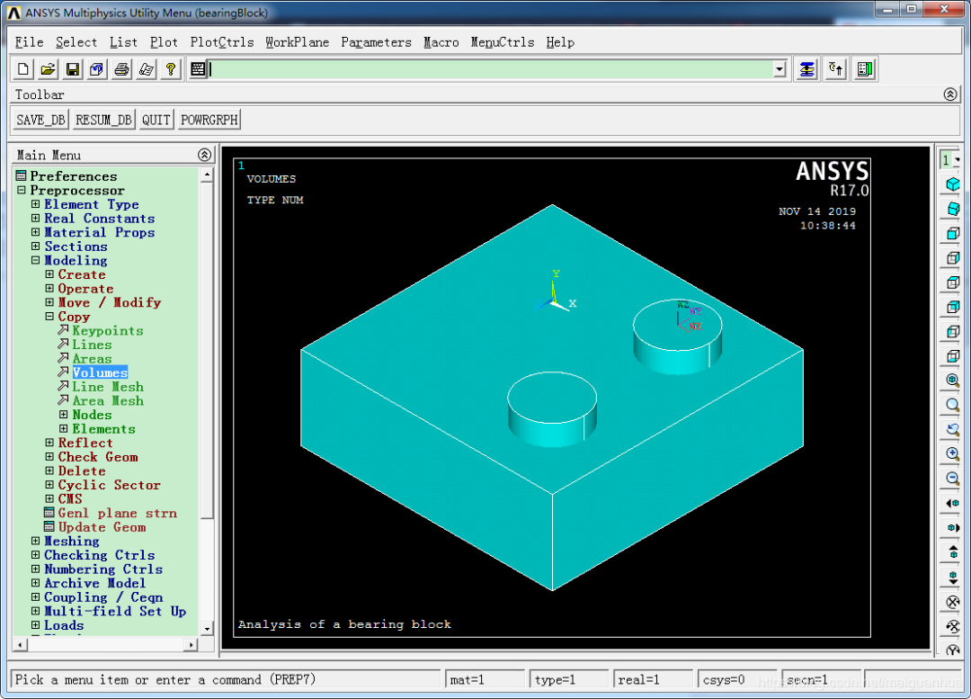Click Main Menu scrollbar up arrow

click(x=207, y=175)
